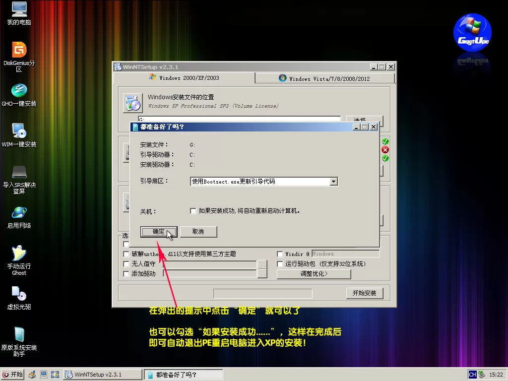Expand the 调整优化 options button

(314, 274)
